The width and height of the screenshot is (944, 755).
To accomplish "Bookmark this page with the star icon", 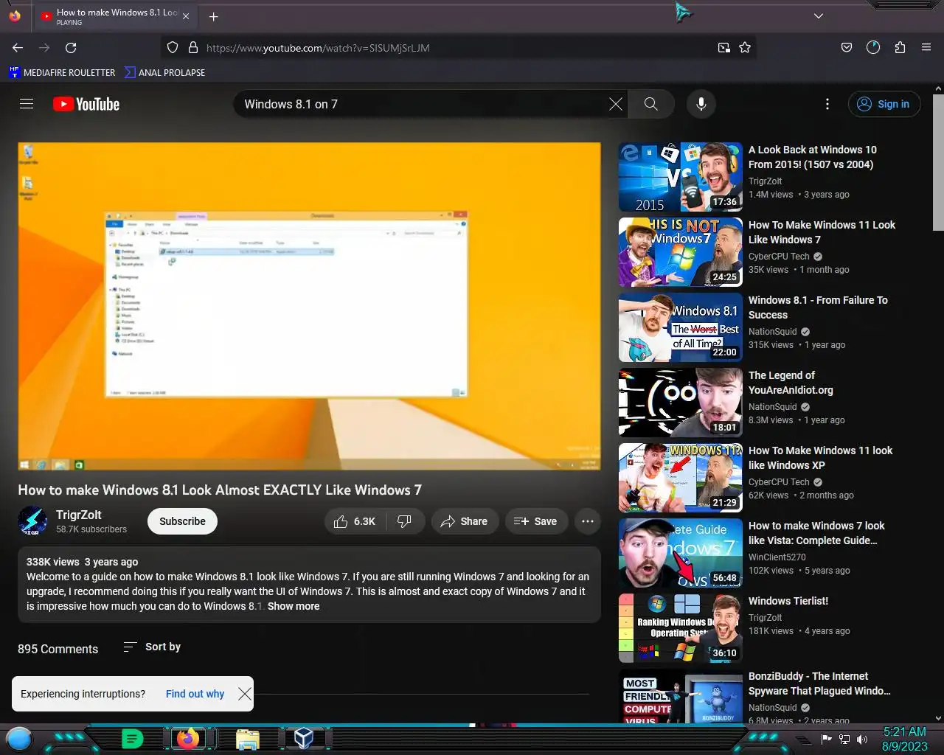I will pyautogui.click(x=745, y=48).
